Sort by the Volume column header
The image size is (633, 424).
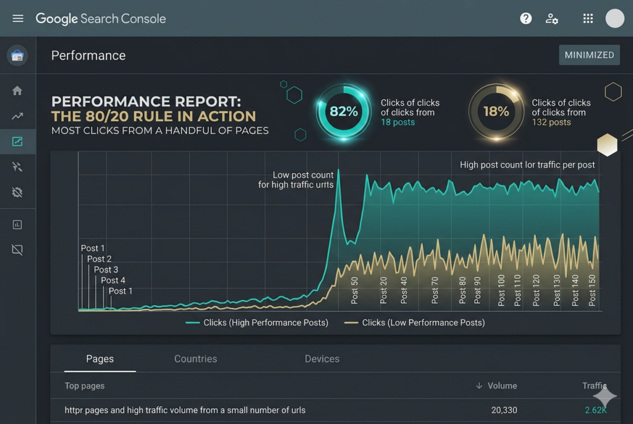498,386
